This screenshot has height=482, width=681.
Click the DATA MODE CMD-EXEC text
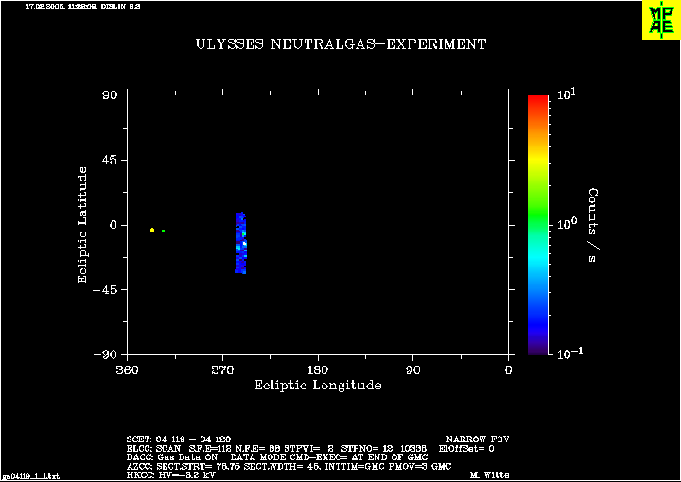pyautogui.click(x=288, y=457)
